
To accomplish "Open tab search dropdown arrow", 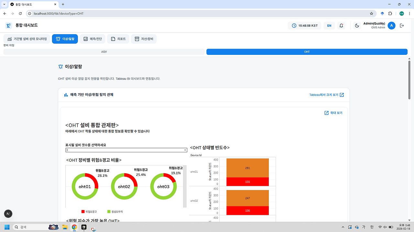I will click(x=5, y=5).
